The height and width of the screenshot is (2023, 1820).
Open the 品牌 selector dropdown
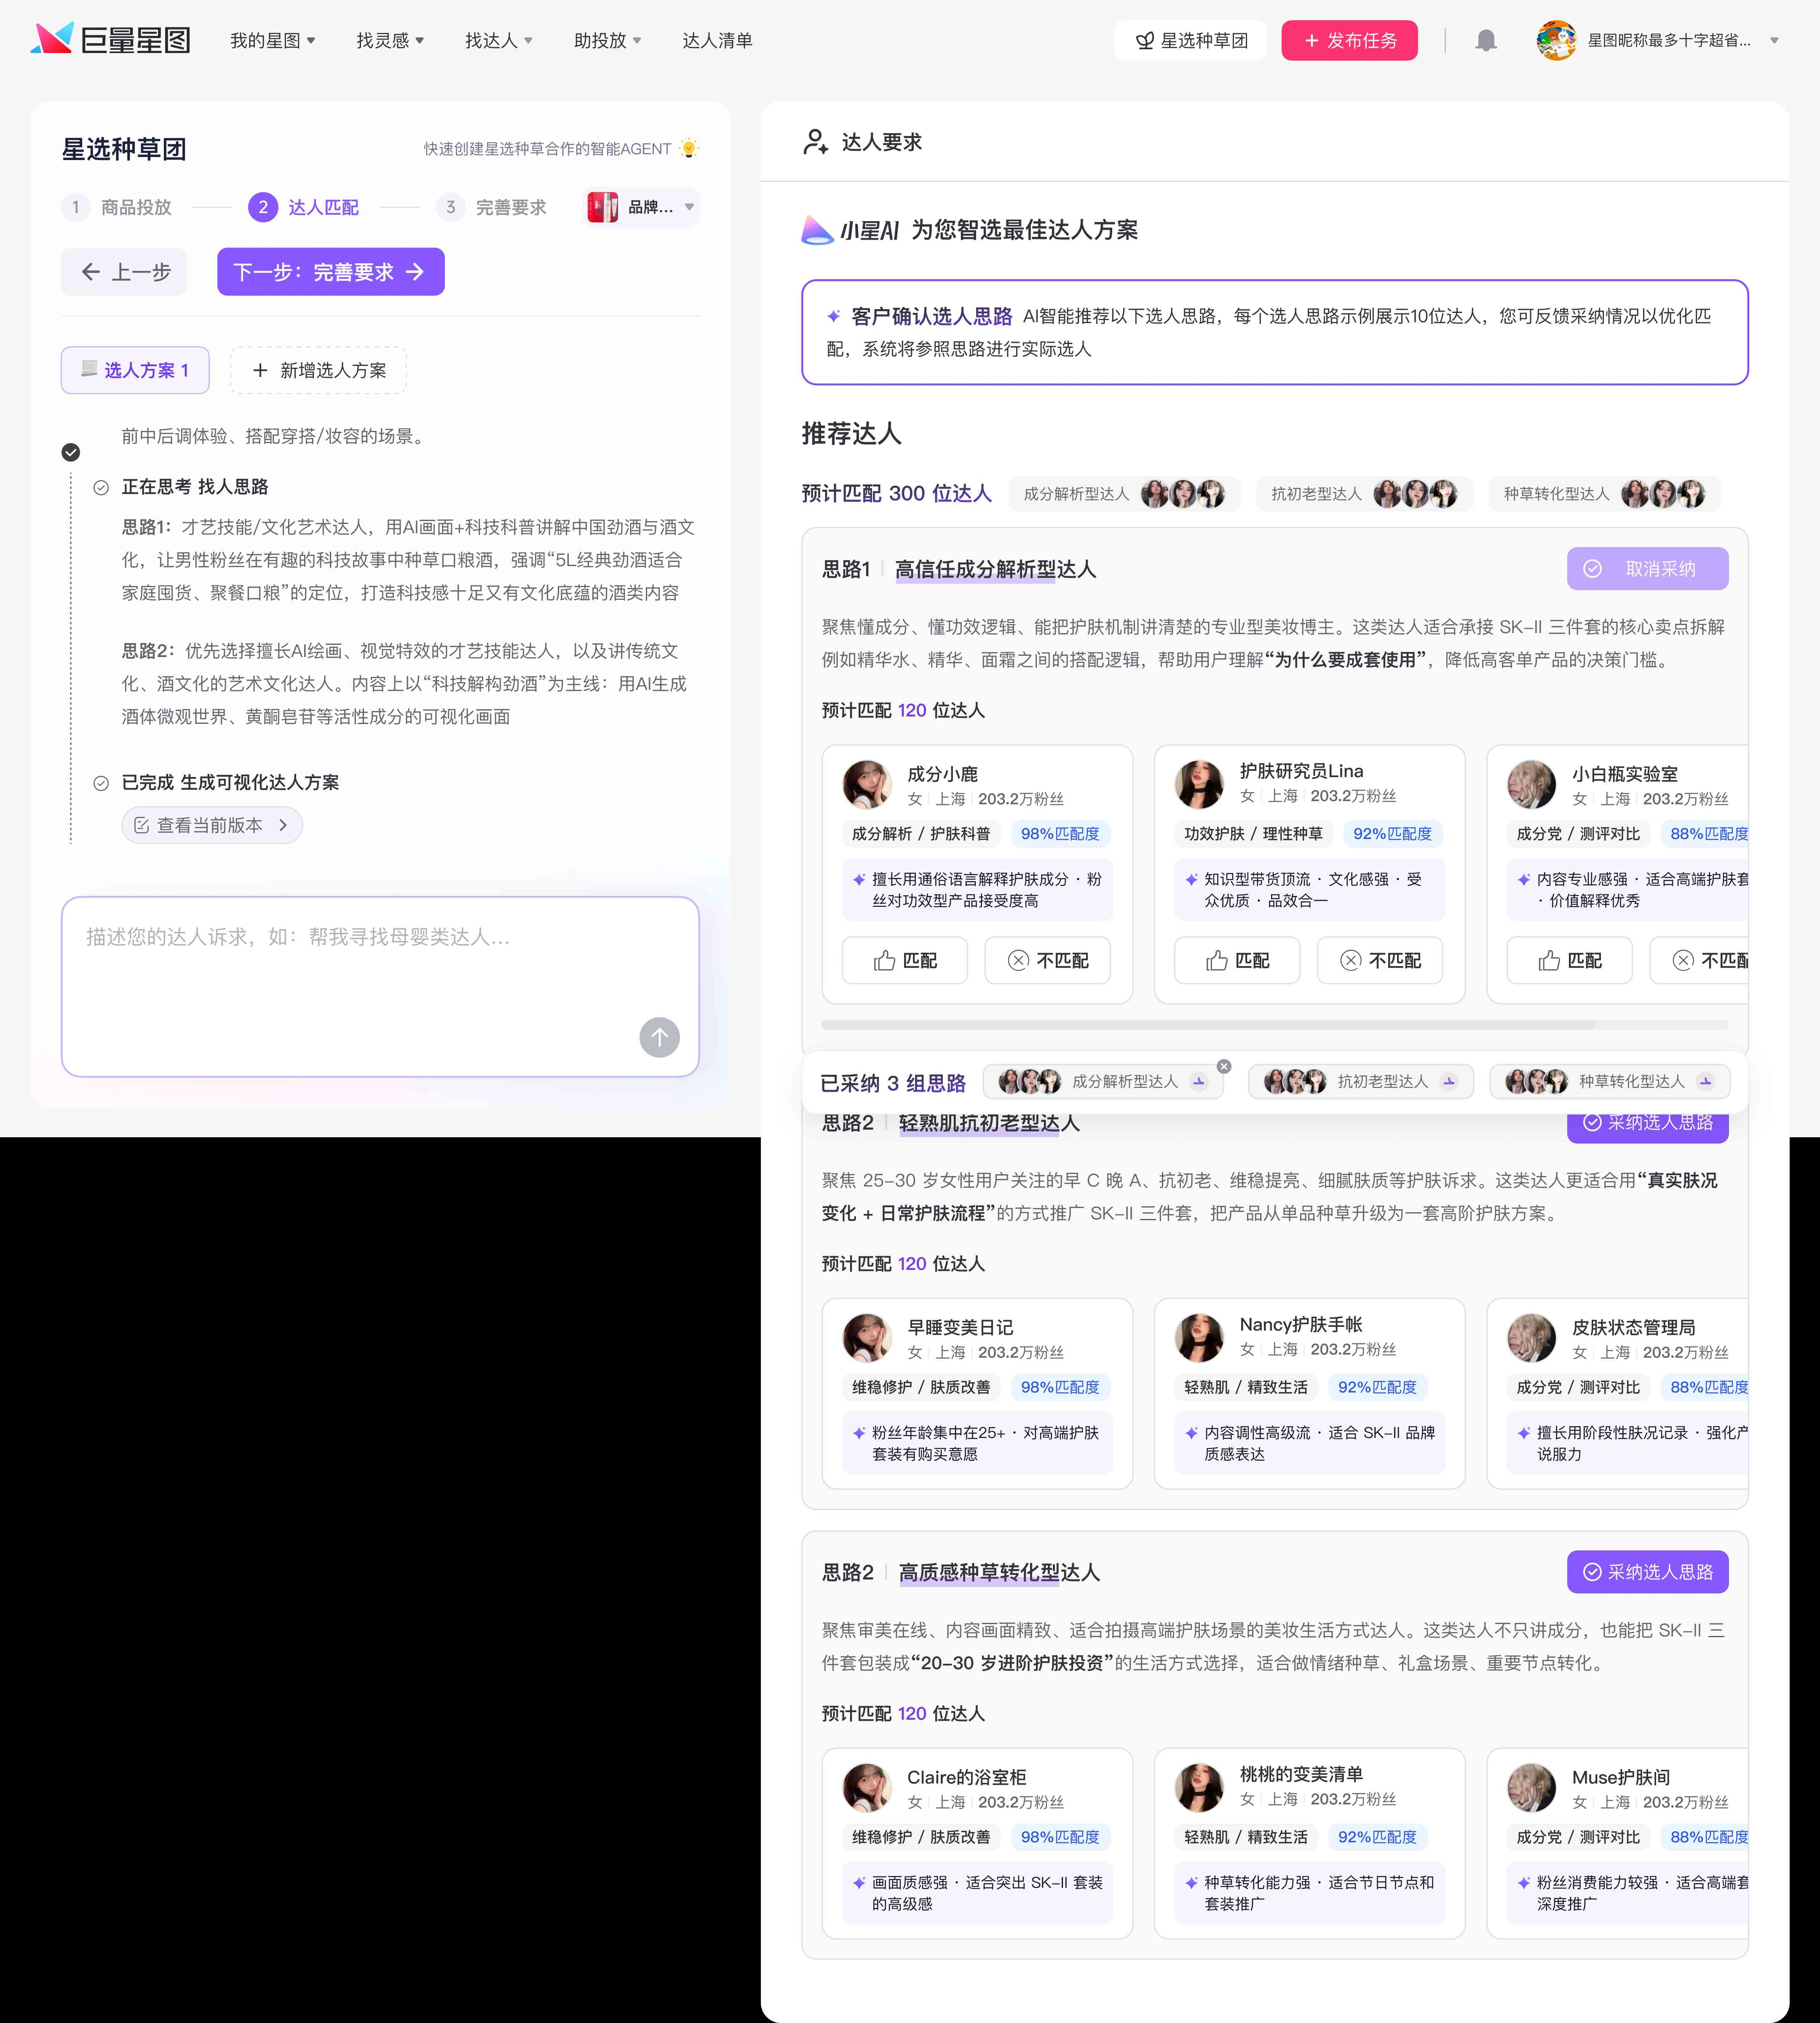pos(641,207)
